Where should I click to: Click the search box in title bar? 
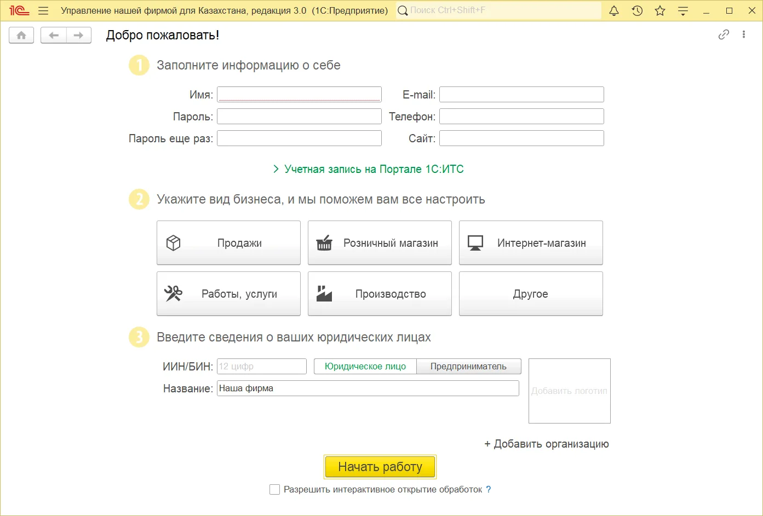498,11
